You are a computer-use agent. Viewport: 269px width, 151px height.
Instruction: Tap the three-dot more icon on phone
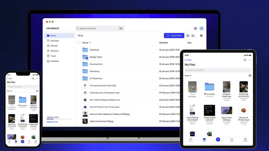click(x=37, y=79)
